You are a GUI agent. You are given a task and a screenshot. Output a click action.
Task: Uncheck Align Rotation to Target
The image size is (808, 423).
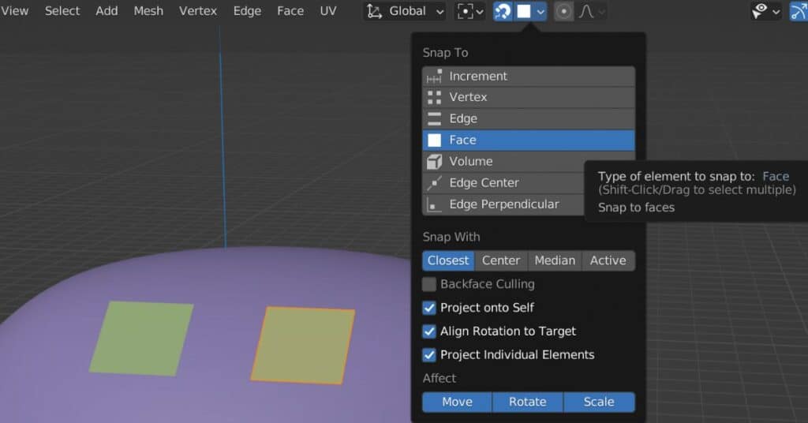(x=428, y=331)
